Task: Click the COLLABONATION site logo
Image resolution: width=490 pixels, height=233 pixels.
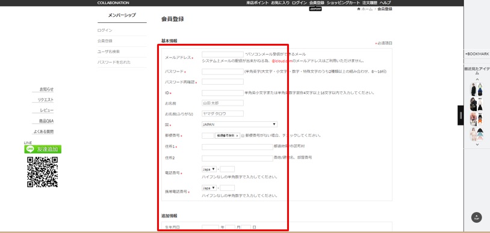Action: (x=113, y=3)
